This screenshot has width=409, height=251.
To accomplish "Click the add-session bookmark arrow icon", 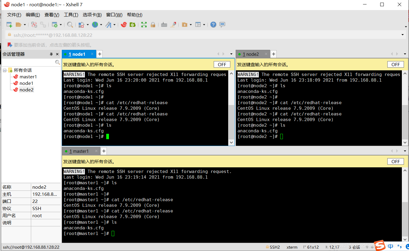I will coord(9,45).
